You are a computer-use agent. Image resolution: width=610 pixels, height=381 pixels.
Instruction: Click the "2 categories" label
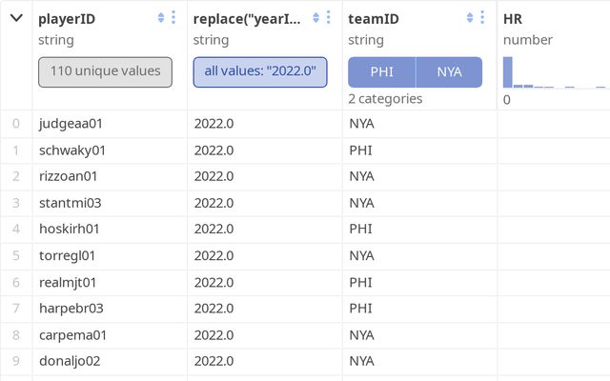pyautogui.click(x=385, y=98)
